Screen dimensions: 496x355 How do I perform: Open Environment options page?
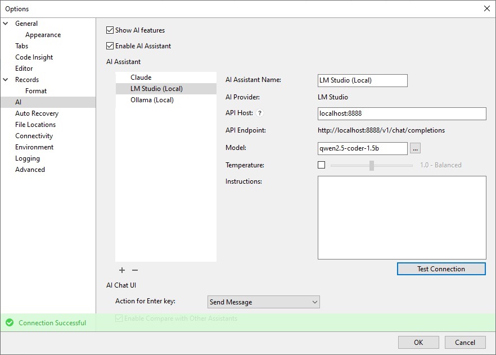34,147
